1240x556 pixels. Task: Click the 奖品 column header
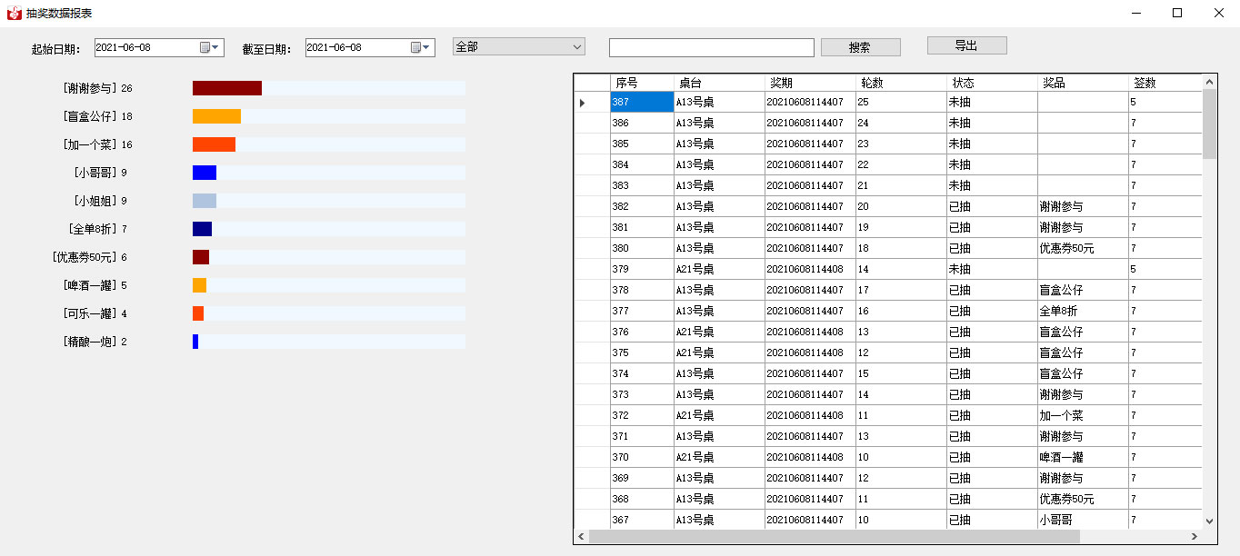coord(1083,83)
